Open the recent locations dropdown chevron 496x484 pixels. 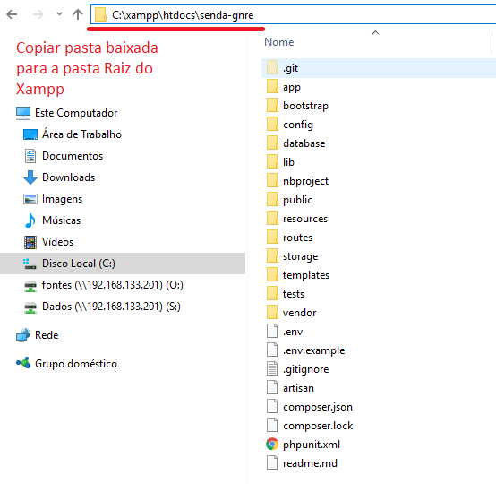tap(59, 14)
